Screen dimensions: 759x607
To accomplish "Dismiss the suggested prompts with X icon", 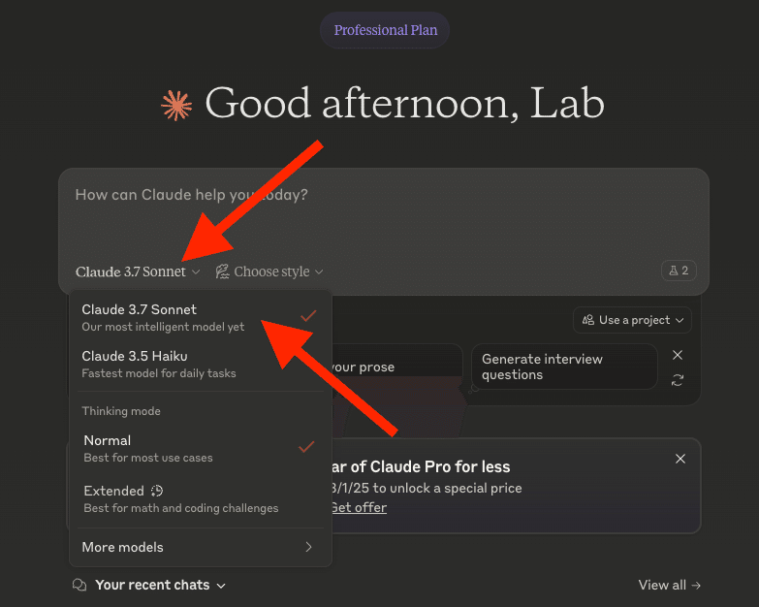I will click(678, 356).
